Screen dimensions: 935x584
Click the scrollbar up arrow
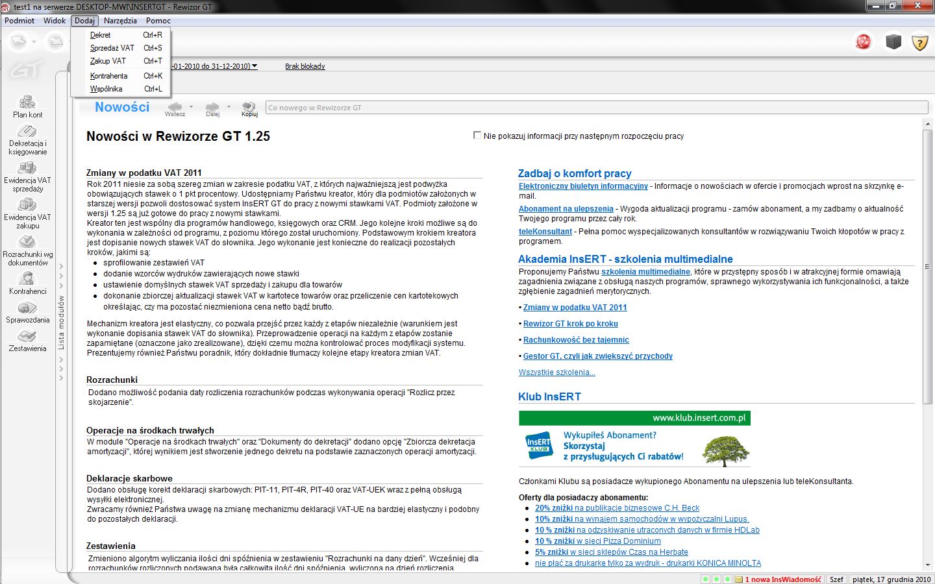(927, 124)
